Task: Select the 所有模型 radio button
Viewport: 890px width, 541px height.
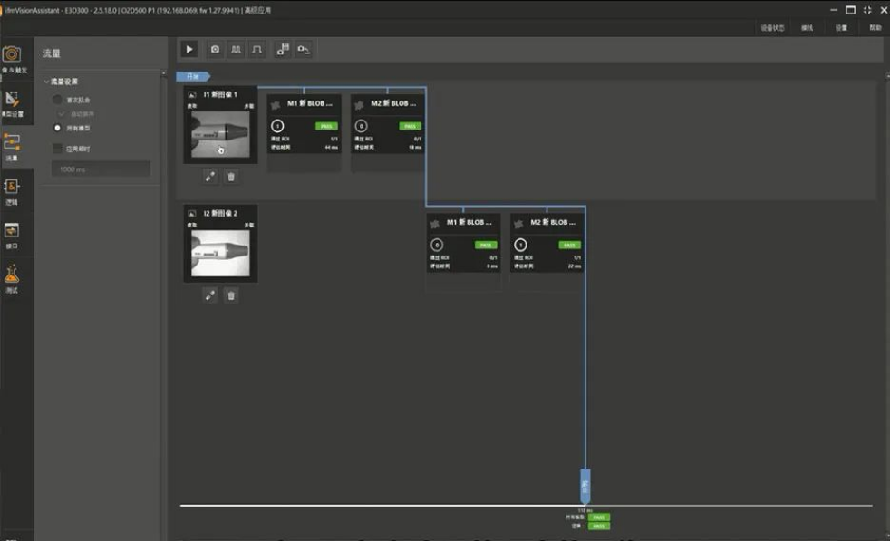Action: point(58,128)
